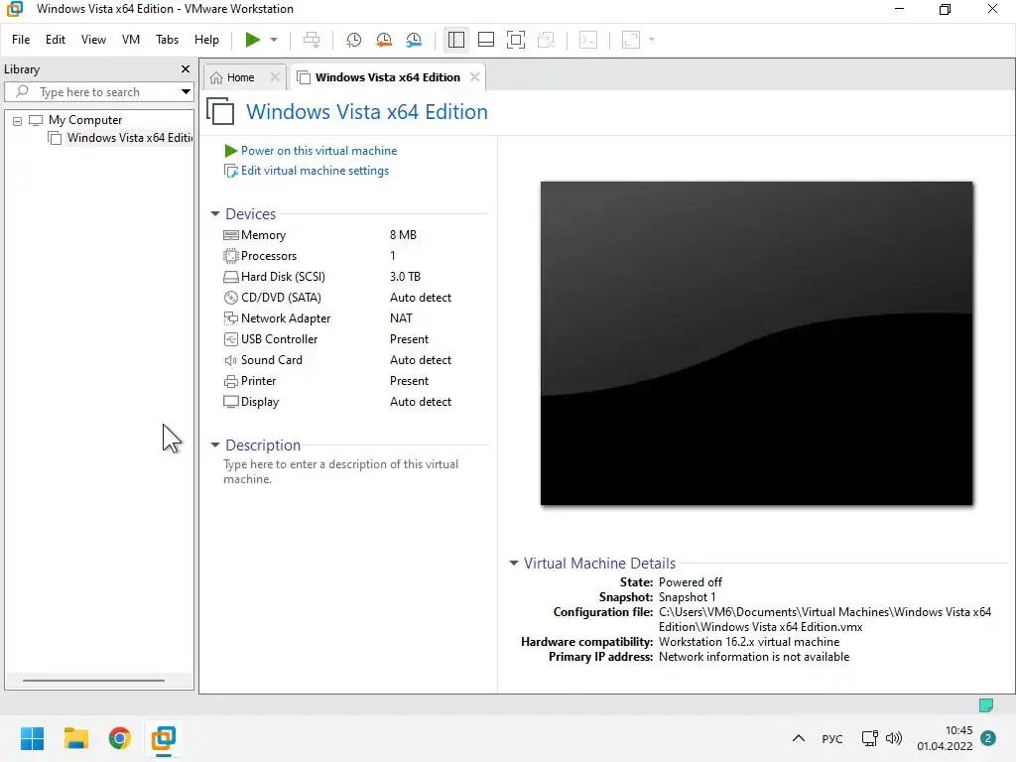Open Google Chrome from the taskbar
This screenshot has width=1016, height=762.
pyautogui.click(x=120, y=738)
